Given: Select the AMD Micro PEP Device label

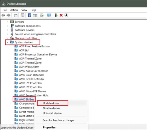Looking at the screenshot, I should point(33,91).
